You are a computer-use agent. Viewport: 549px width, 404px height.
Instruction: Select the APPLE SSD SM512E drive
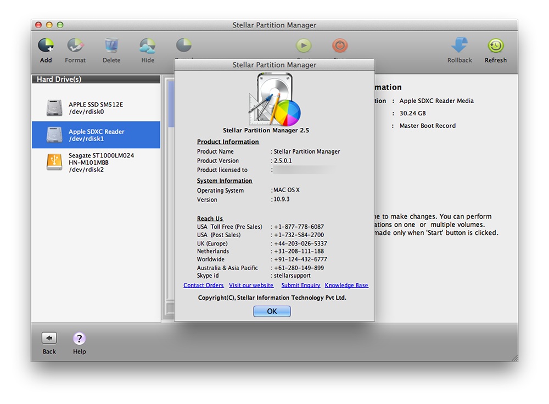(x=96, y=108)
